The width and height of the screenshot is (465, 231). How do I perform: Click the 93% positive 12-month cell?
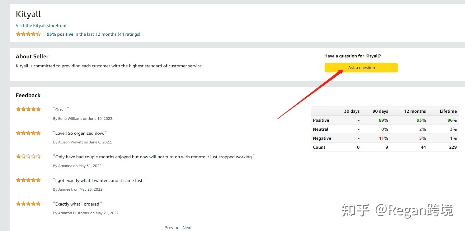coord(421,120)
